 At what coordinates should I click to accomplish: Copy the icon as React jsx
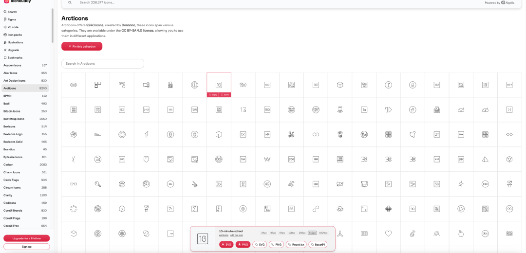pyautogui.click(x=296, y=244)
